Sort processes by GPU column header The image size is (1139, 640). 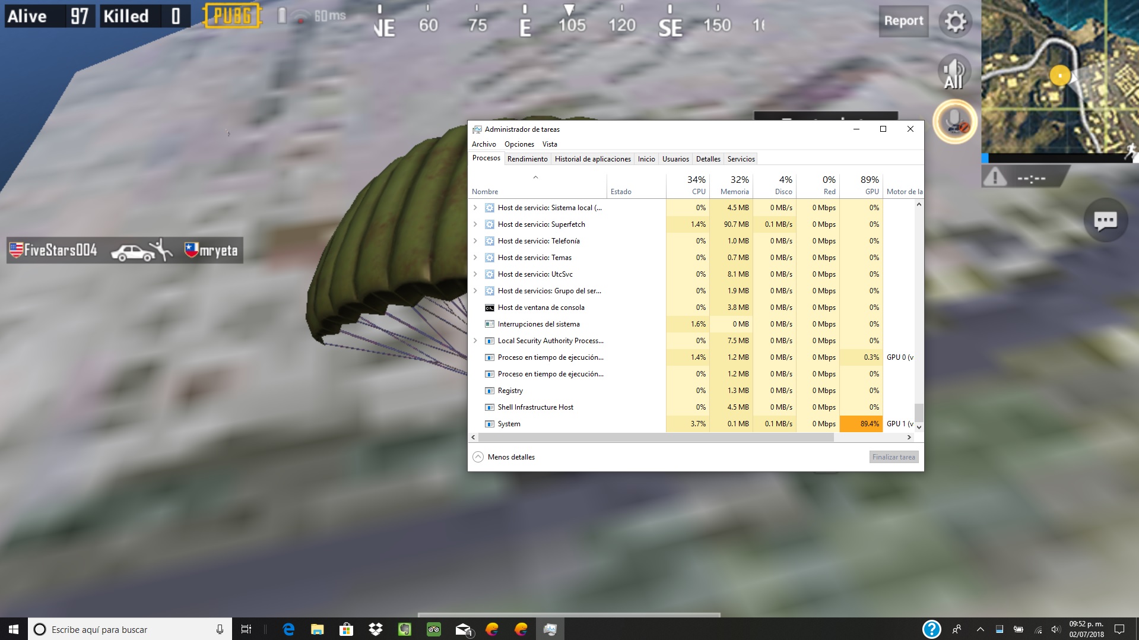861,186
